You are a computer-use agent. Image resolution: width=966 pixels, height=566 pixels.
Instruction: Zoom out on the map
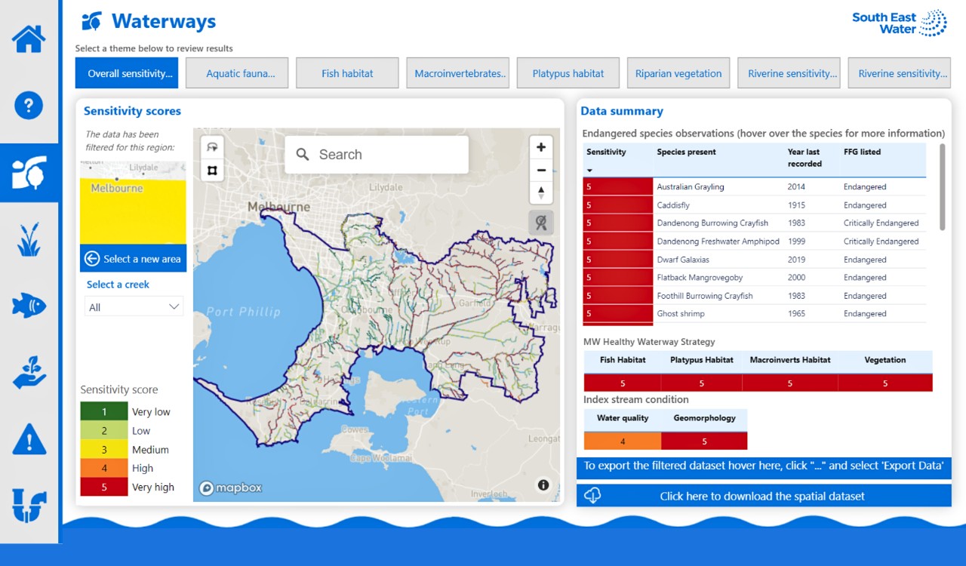[541, 170]
